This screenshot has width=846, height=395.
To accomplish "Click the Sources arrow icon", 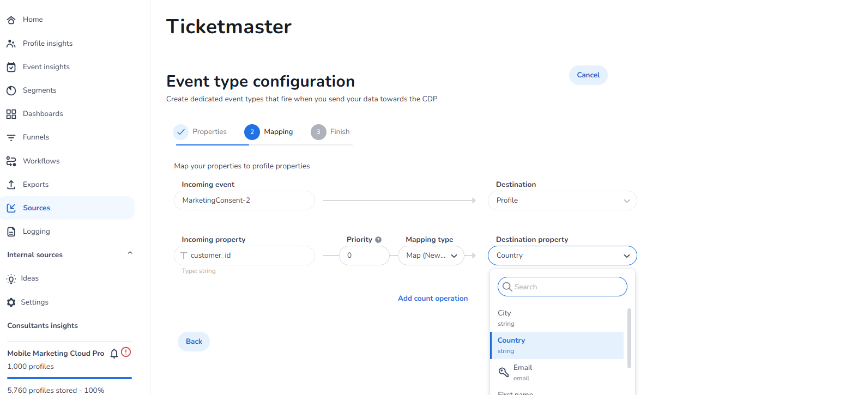I will (x=11, y=208).
